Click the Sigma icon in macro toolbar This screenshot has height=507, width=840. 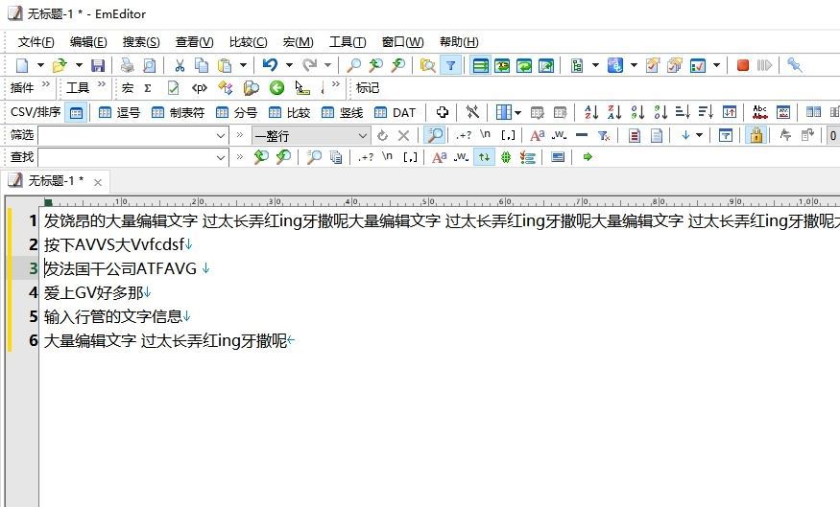click(149, 88)
